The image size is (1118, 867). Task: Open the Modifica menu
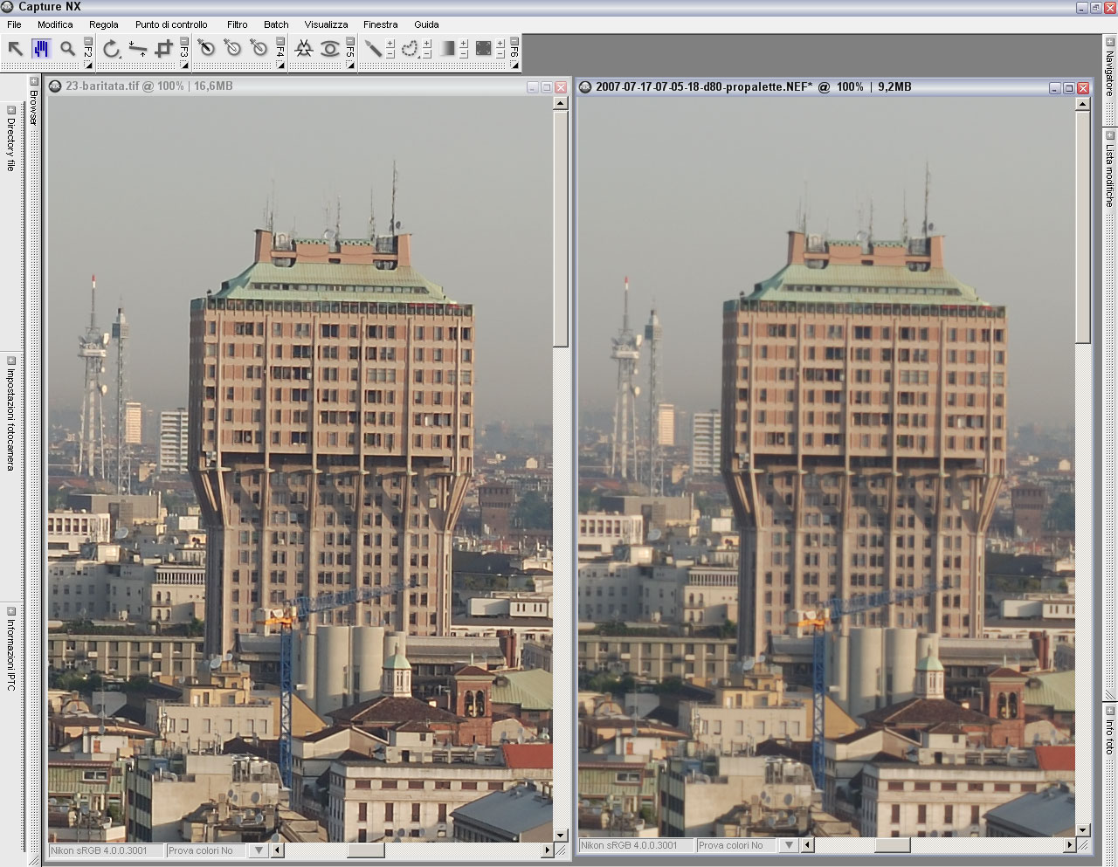(x=55, y=24)
